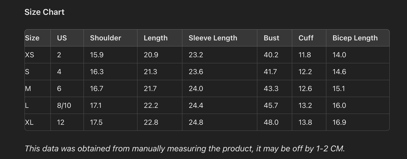This screenshot has height=159, width=407.
Task: Click the 13.2 cuff value for L
Action: 305,105
